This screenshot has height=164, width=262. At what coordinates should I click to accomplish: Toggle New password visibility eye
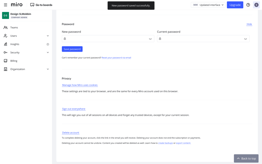pos(150,39)
